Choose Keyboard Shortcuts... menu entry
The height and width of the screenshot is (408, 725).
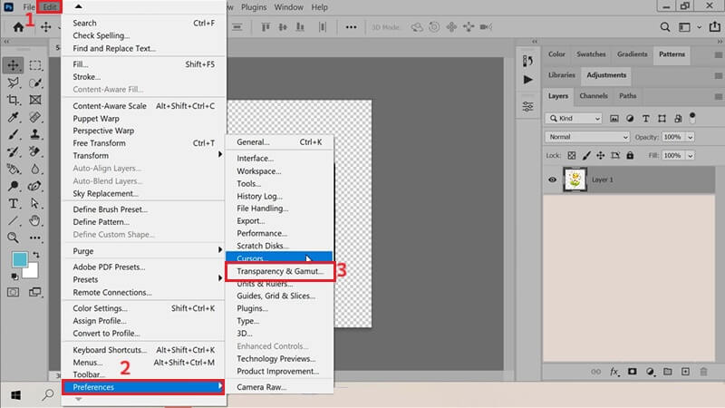click(x=144, y=350)
